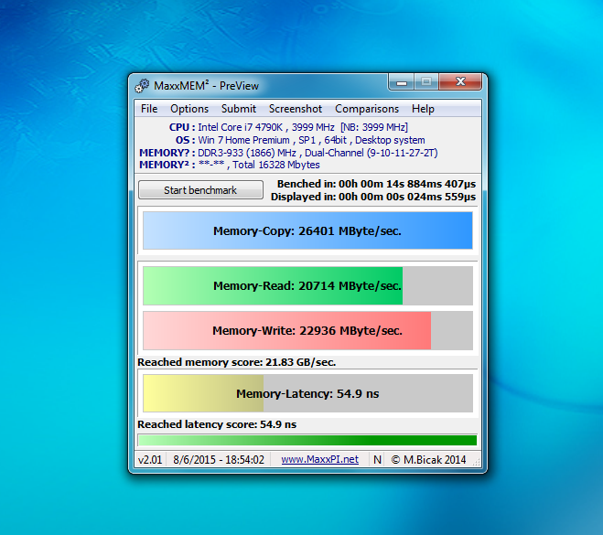The width and height of the screenshot is (603, 535).
Task: Click Reached latency score 54.9 ns text
Action: (x=217, y=424)
